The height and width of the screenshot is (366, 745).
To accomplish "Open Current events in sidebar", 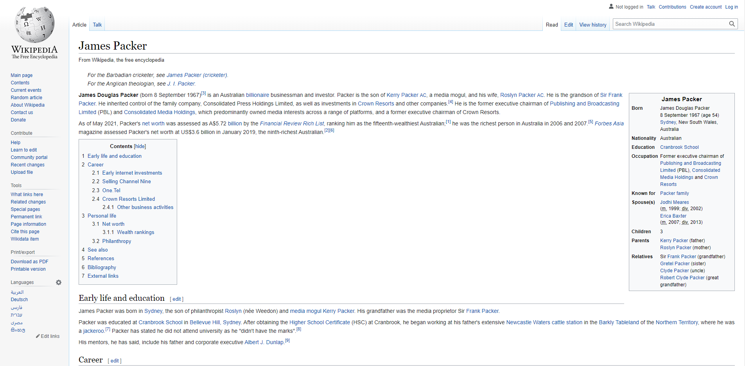I will (26, 90).
